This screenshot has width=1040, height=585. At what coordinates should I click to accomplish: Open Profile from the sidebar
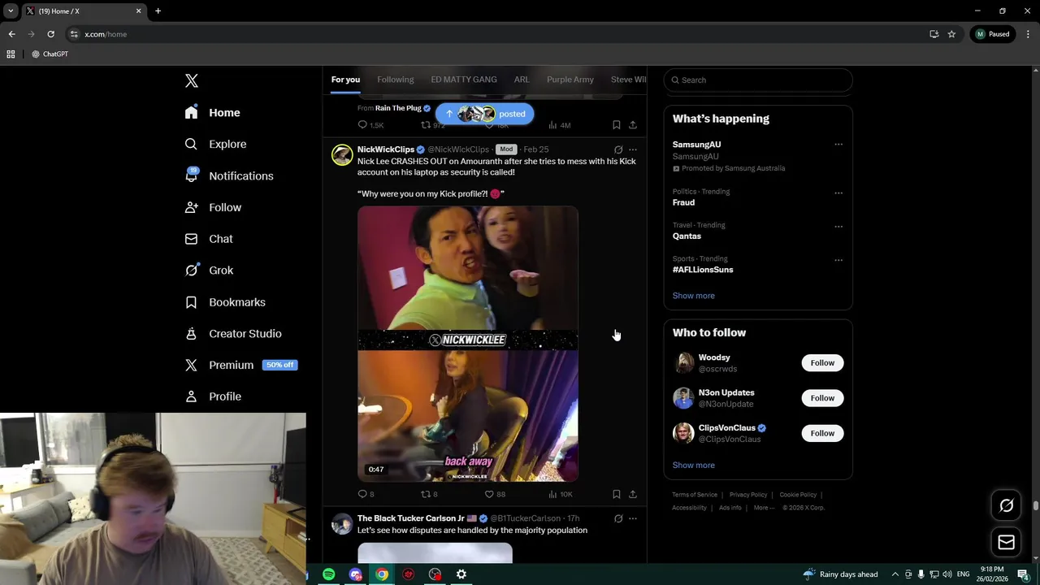pyautogui.click(x=213, y=396)
